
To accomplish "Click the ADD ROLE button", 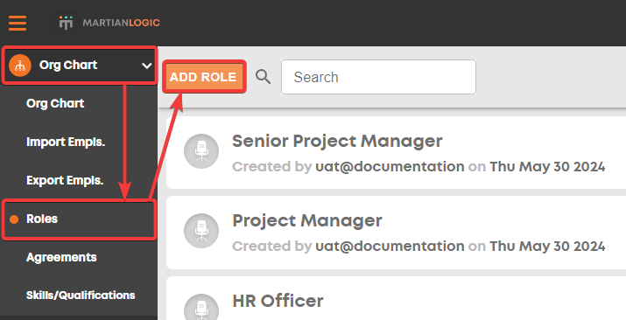I will click(204, 77).
